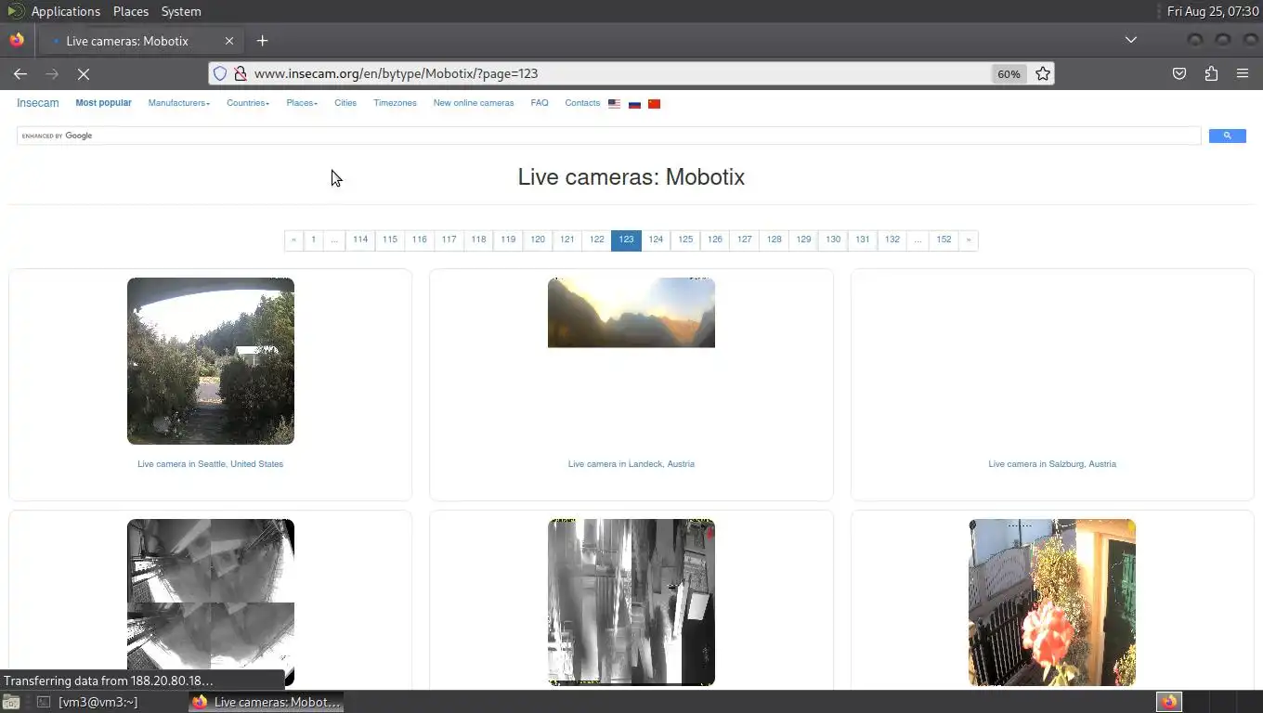Click the US flag language icon
Screen dimensions: 1263x713
[x=614, y=104]
